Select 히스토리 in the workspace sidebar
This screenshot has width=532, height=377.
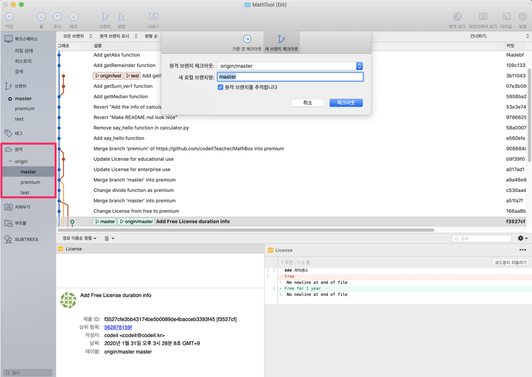(23, 61)
